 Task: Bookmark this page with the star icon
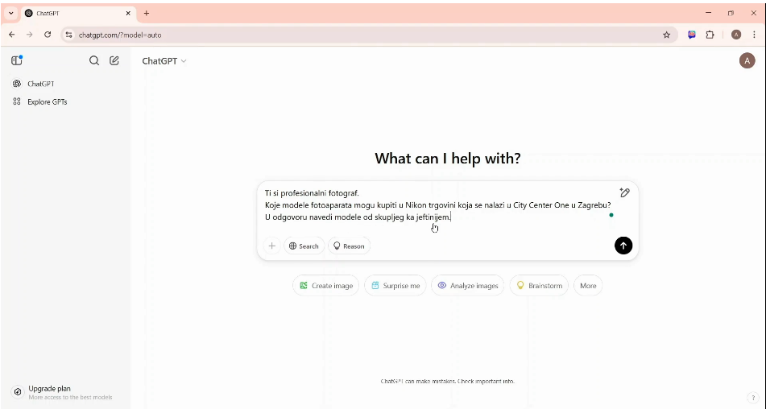666,35
